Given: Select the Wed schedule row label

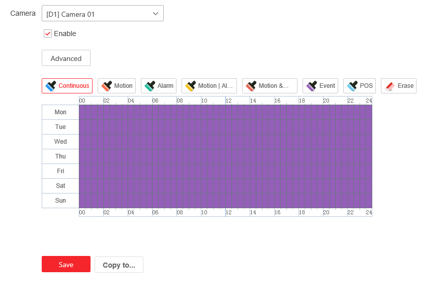Looking at the screenshot, I should coord(61,142).
